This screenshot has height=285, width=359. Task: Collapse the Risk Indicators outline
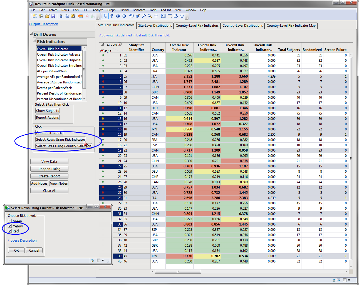point(35,41)
